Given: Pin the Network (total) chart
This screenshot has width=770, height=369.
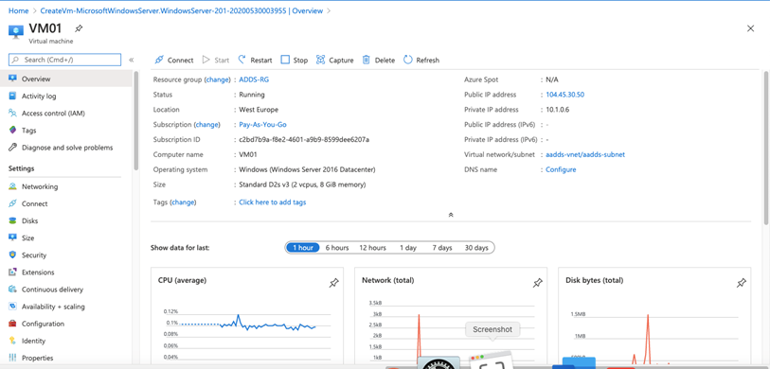Looking at the screenshot, I should [538, 283].
